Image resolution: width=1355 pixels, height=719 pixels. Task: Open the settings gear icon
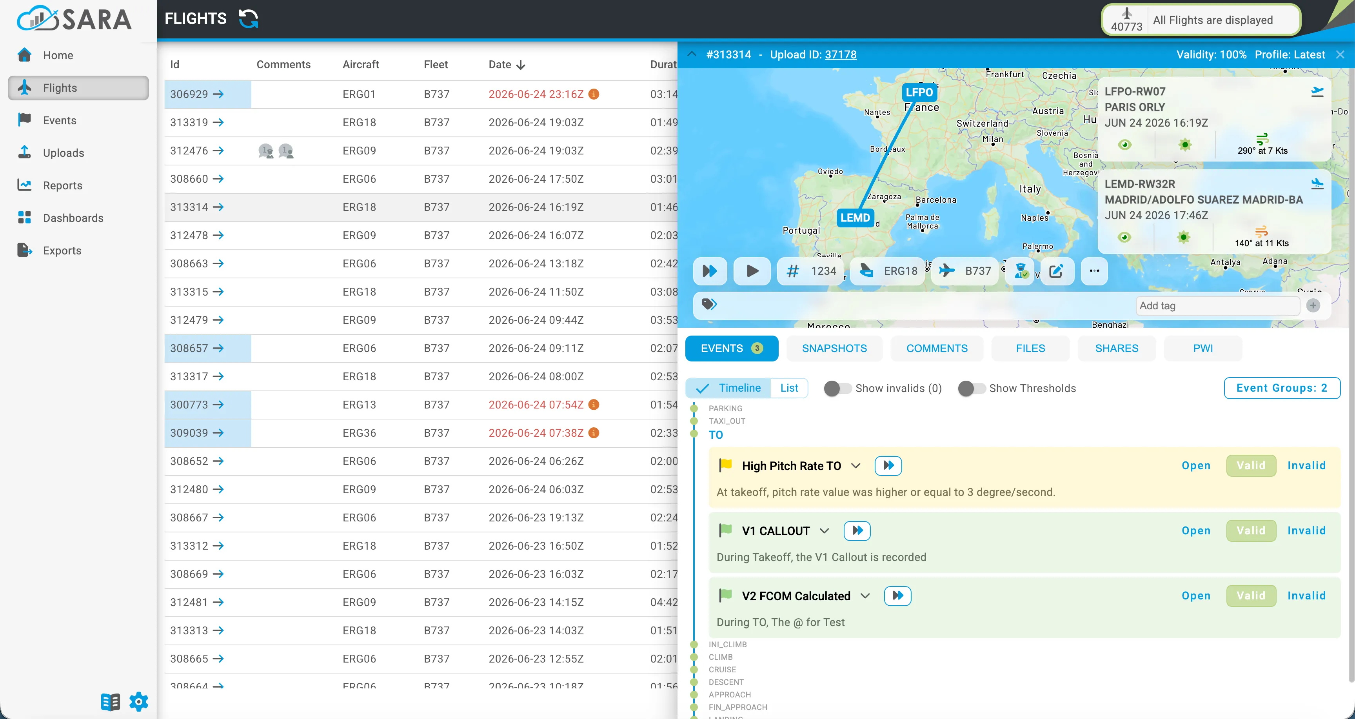coord(139,702)
